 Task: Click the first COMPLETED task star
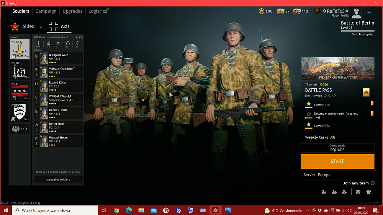click(309, 104)
